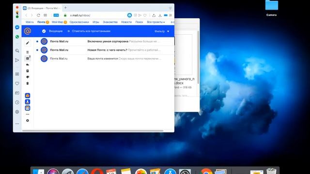The height and width of the screenshot is (174, 310).
Task: Open Мой Мир in top navigation
Action: coord(57,22)
